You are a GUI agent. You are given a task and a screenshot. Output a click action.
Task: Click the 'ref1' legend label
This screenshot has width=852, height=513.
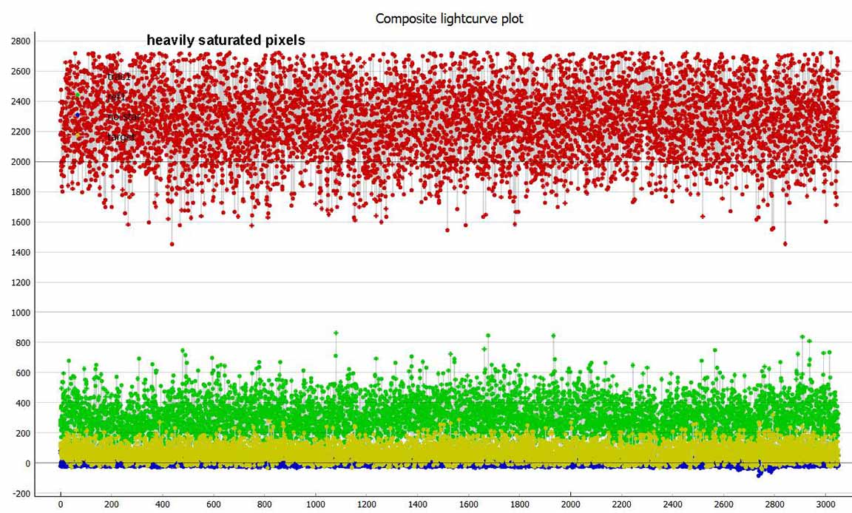116,97
